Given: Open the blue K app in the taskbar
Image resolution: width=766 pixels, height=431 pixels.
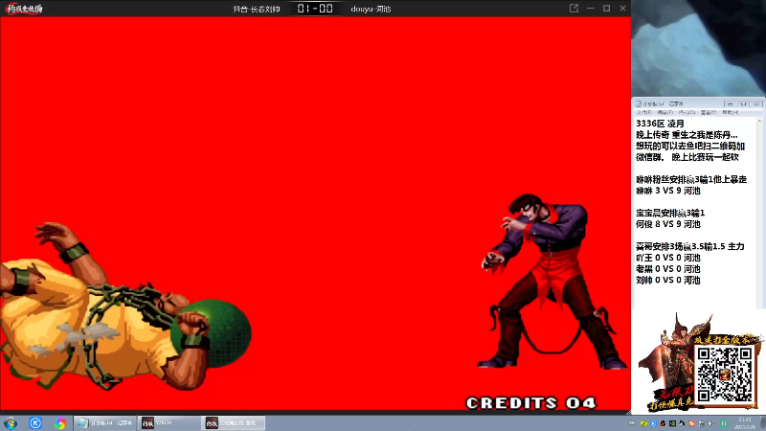Looking at the screenshot, I should (x=35, y=422).
